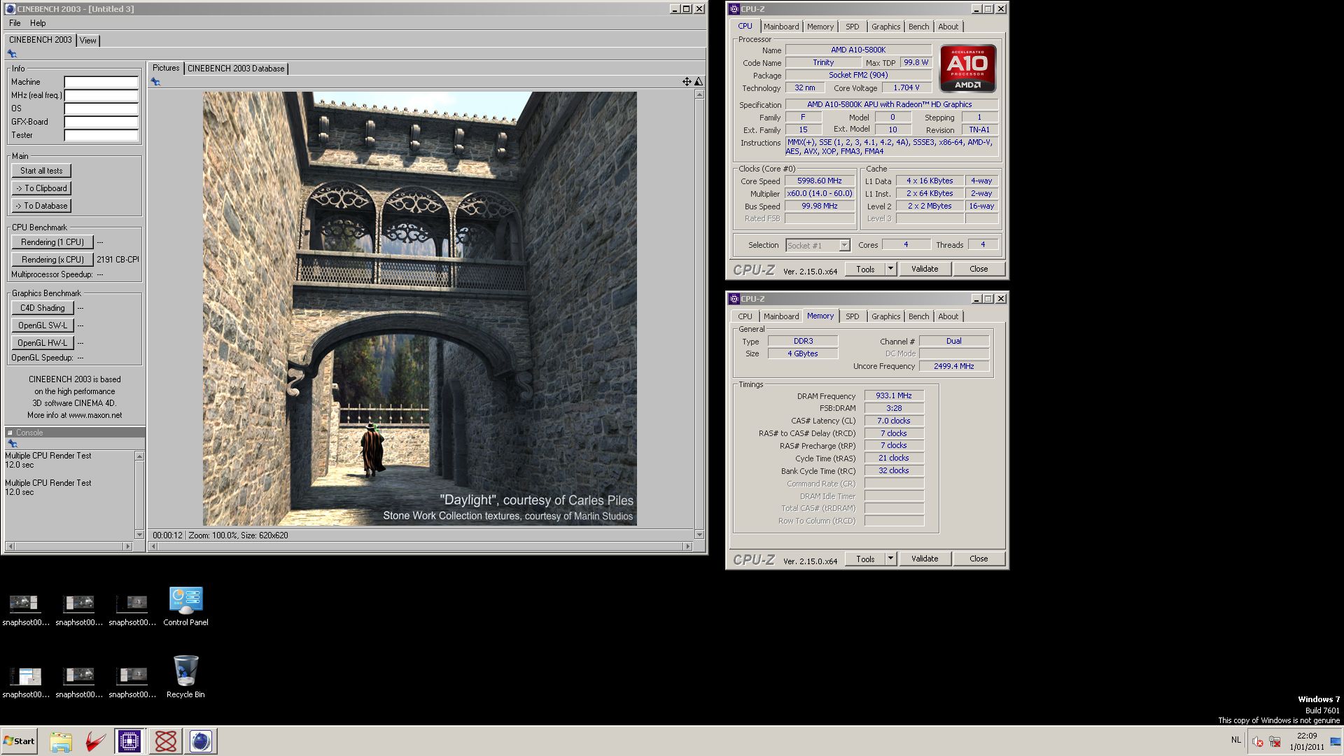
Task: Click the network disconnected icon in the system tray
Action: coord(1275,741)
